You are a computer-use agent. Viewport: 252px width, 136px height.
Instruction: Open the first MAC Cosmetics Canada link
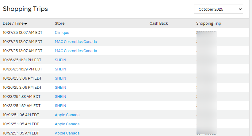point(76,42)
